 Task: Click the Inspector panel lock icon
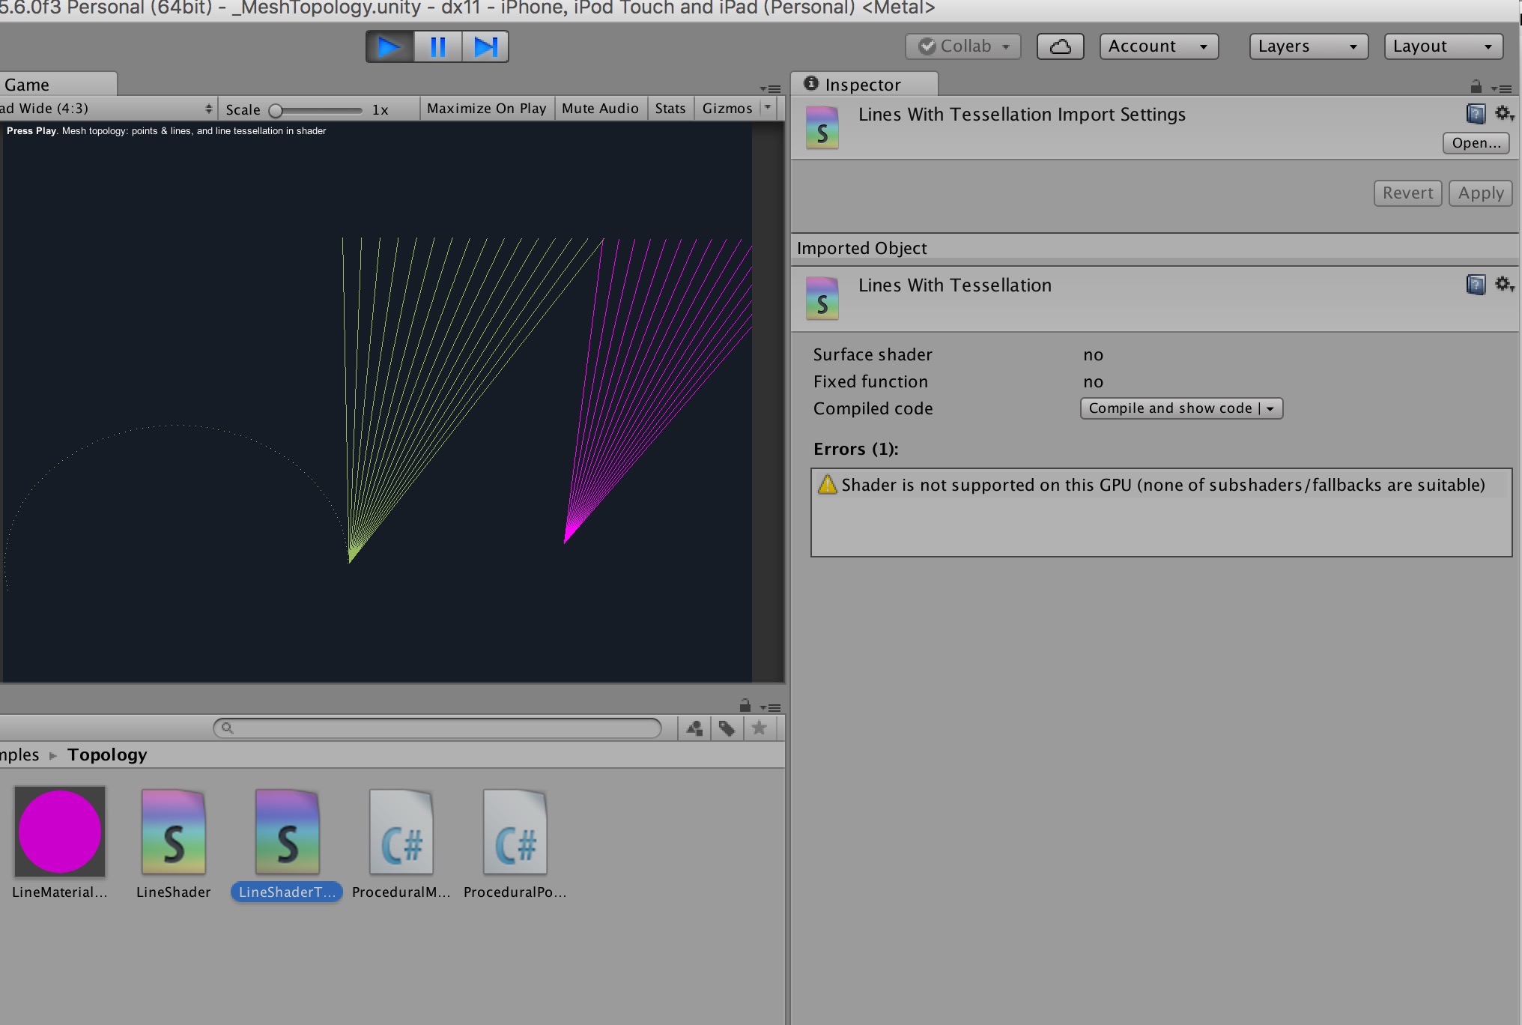tap(1476, 86)
